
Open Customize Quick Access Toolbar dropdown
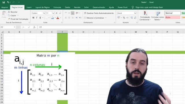19,2
